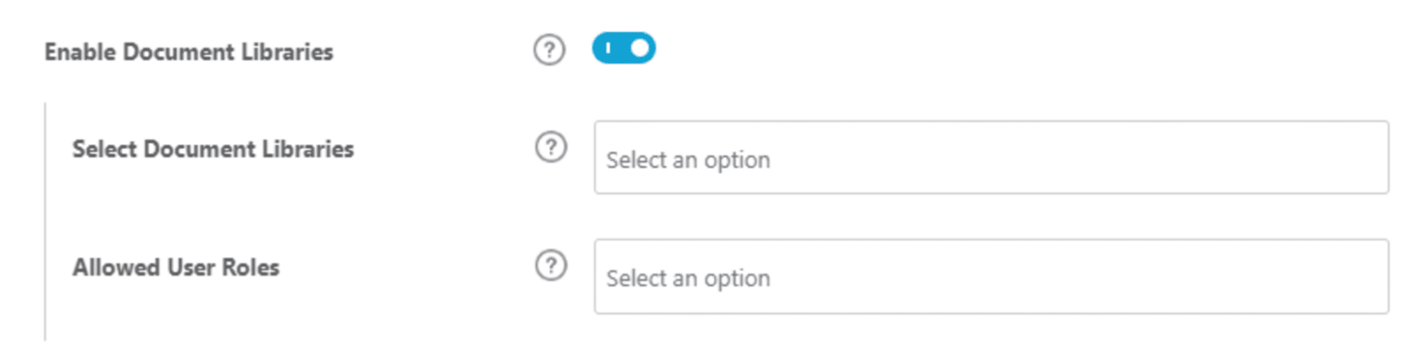Open the Allowed User Roles dropdown
This screenshot has width=1425, height=347.
991,276
